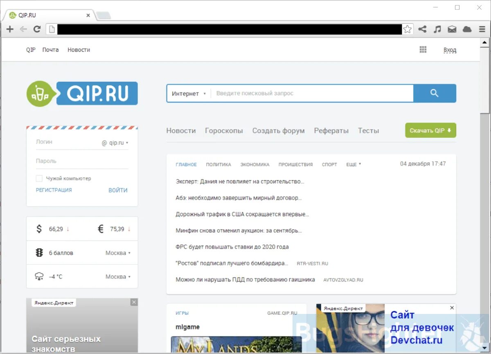Select the СПОРТ news tab

(329, 164)
